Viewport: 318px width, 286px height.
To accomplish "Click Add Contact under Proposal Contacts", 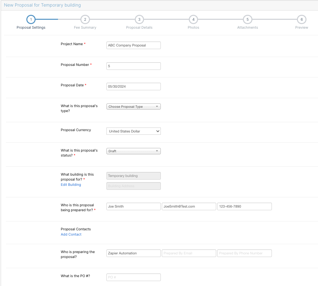I will (x=71, y=234).
